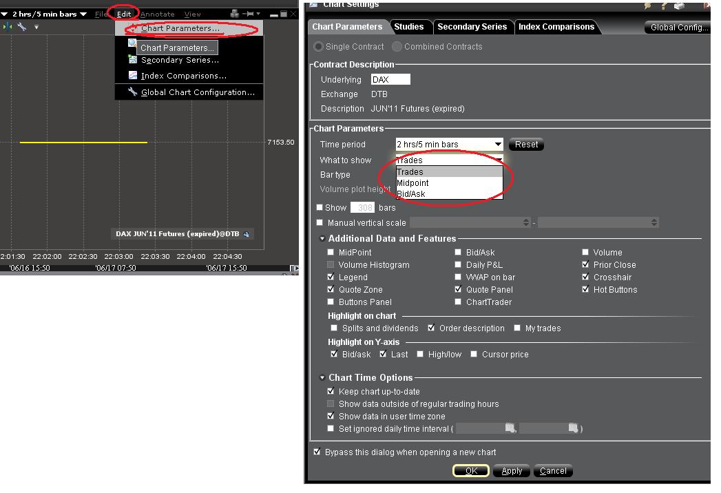Switch to the Studies tab
This screenshot has width=721, height=493.
[x=409, y=27]
